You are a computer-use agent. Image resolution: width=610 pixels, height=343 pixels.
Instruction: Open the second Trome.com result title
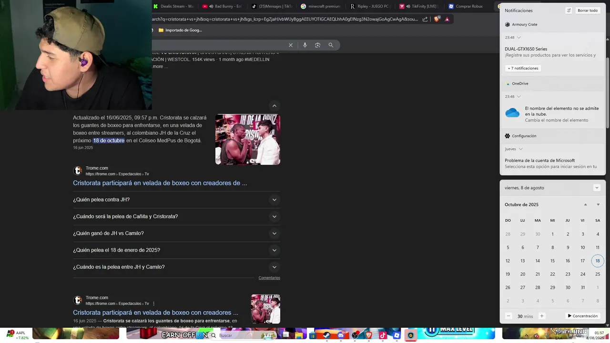(x=155, y=313)
